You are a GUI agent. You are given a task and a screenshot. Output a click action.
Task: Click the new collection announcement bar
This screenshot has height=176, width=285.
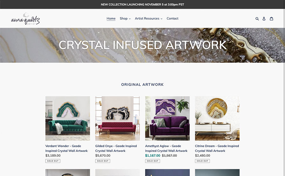pyautogui.click(x=142, y=4)
